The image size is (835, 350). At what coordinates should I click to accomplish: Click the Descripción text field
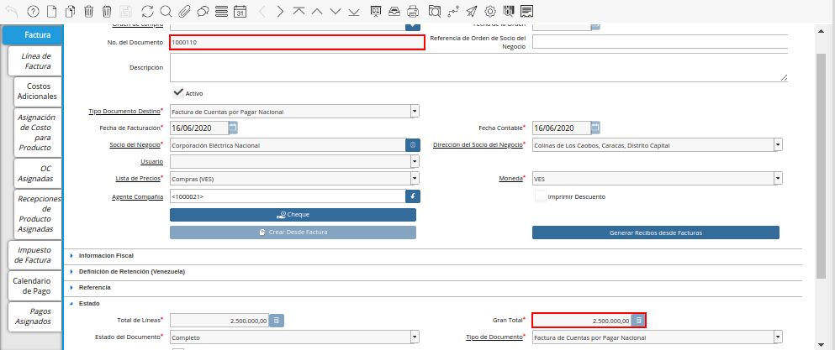coord(478,68)
